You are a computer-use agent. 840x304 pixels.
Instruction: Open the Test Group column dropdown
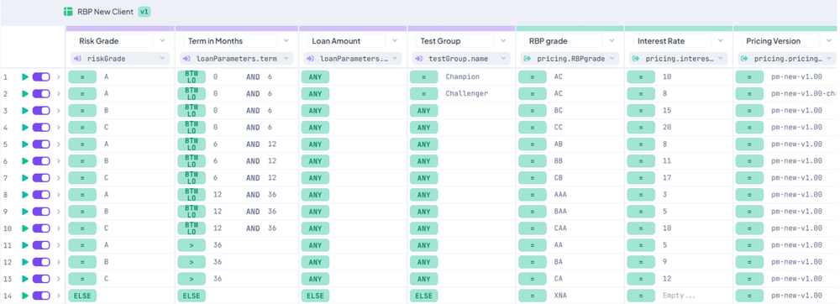coord(503,40)
